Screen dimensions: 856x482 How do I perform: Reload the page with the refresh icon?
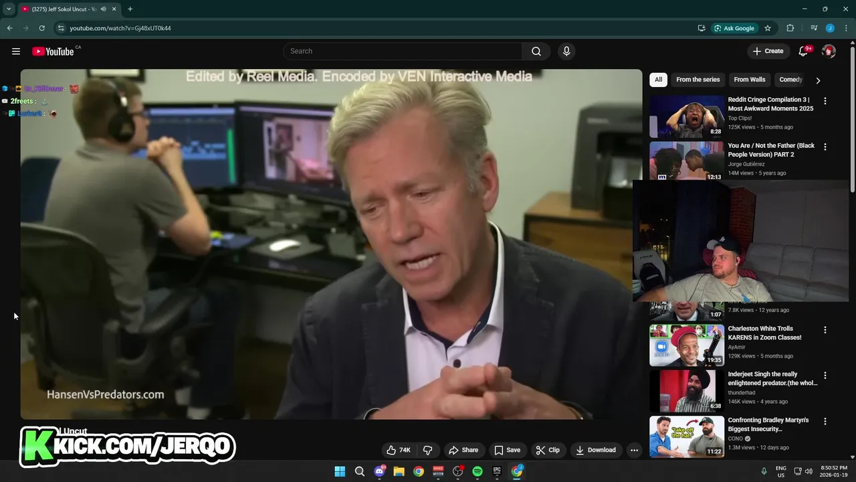pyautogui.click(x=41, y=28)
